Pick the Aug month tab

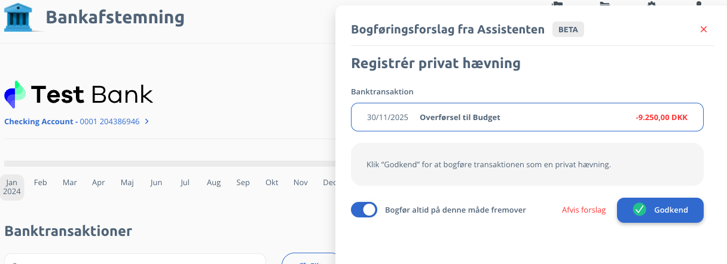click(x=213, y=182)
